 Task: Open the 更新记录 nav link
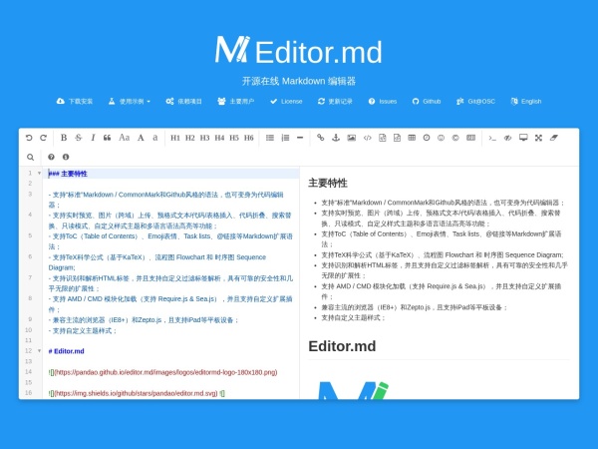335,101
